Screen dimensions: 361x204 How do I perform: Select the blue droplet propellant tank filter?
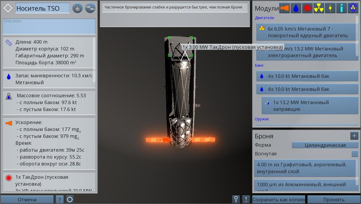(296, 8)
